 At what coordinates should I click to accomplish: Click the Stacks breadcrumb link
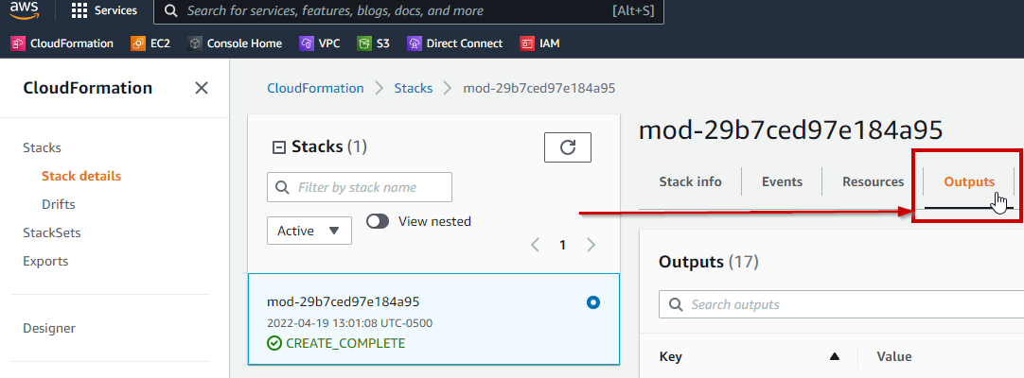click(x=413, y=88)
